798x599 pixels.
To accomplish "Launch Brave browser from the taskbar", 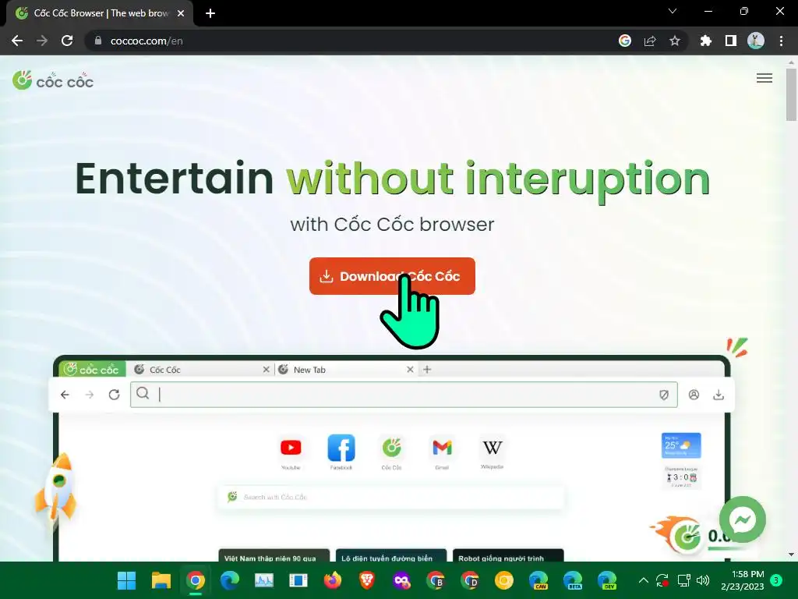I will click(x=367, y=580).
